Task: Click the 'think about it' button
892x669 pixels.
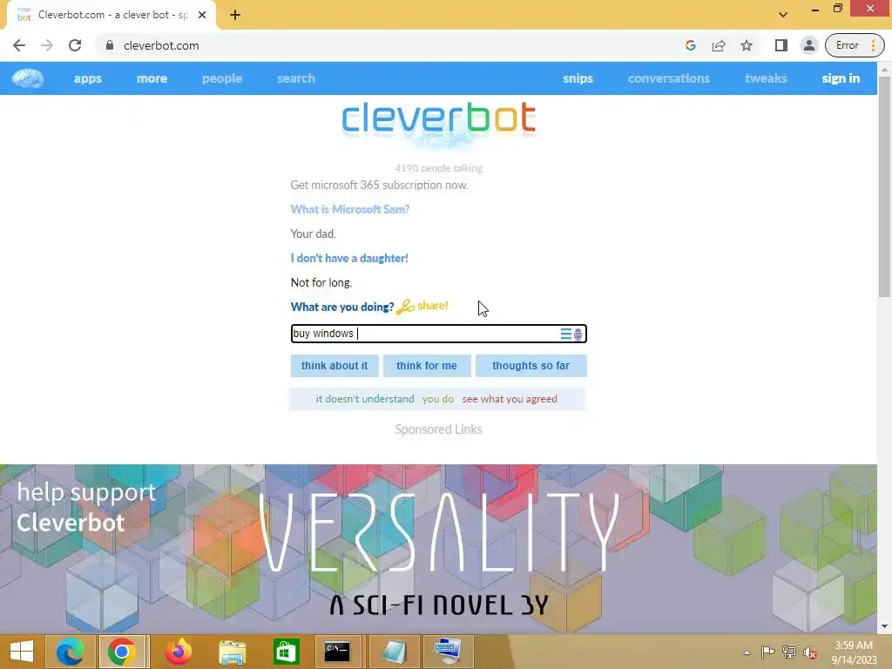Action: click(x=334, y=366)
